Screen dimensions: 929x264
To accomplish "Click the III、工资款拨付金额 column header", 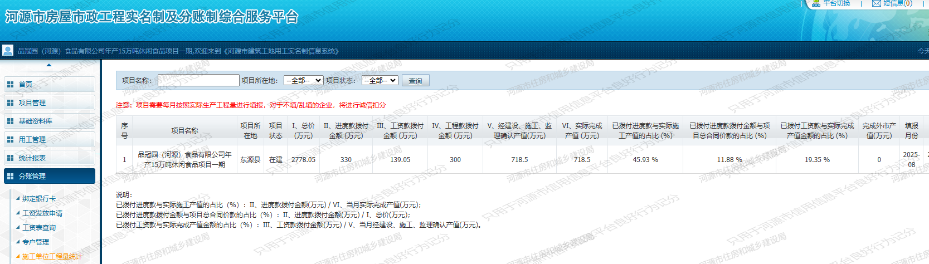I will click(400, 130).
